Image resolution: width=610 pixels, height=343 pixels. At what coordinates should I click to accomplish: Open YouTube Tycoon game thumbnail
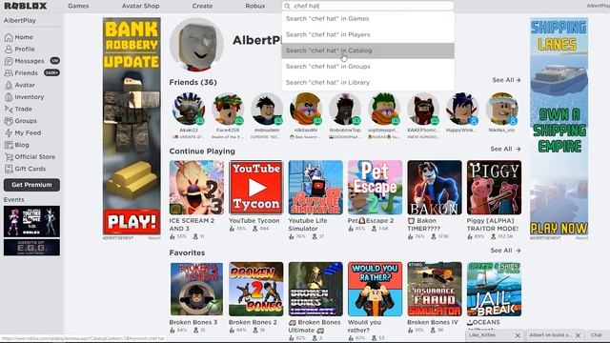click(x=256, y=188)
